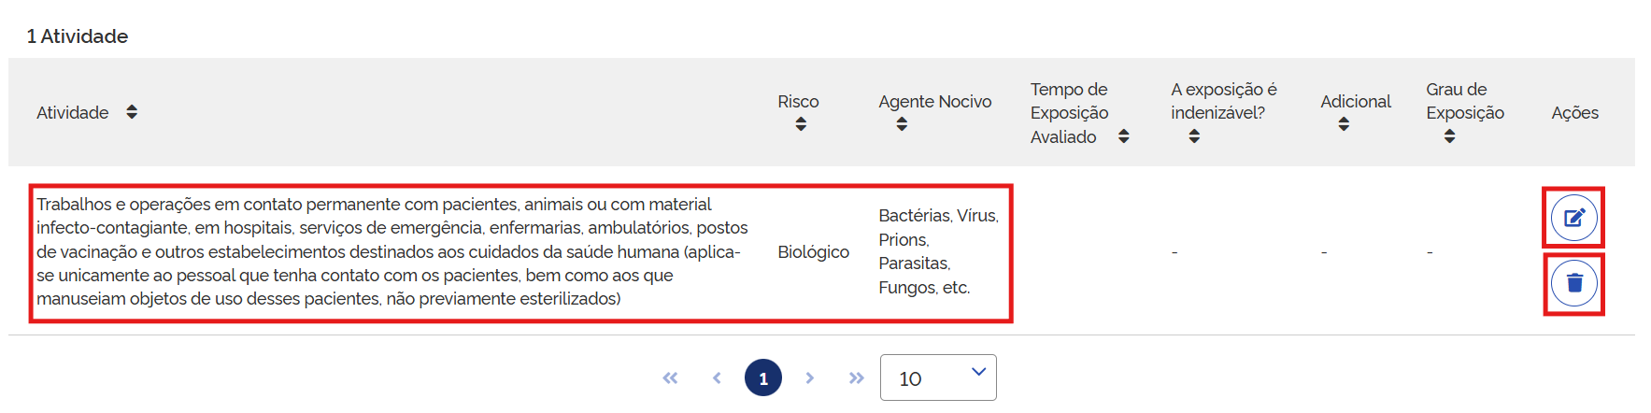Go to the first page double arrow
This screenshot has height=413, width=1651.
670,377
